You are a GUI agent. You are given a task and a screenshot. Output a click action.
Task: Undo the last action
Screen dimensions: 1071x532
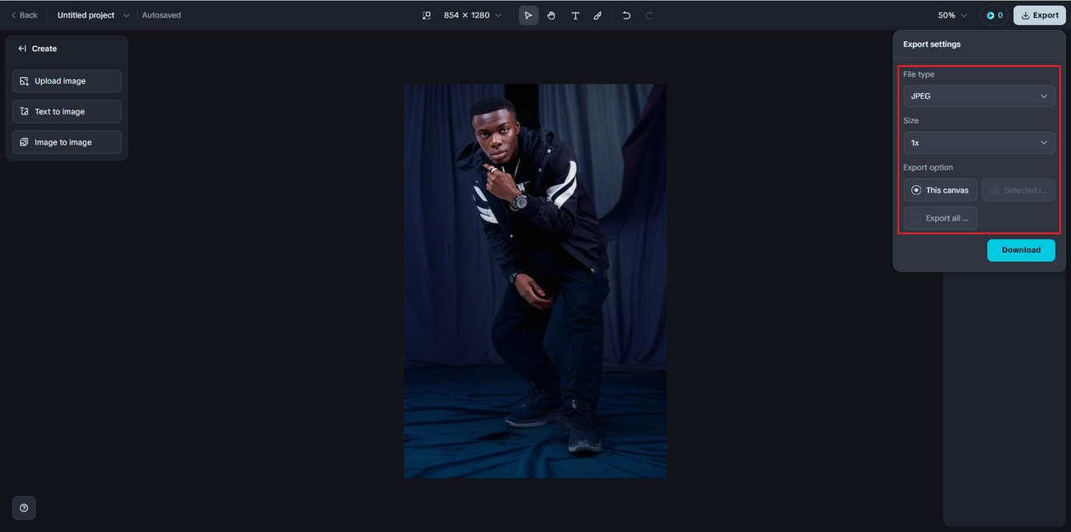tap(626, 15)
